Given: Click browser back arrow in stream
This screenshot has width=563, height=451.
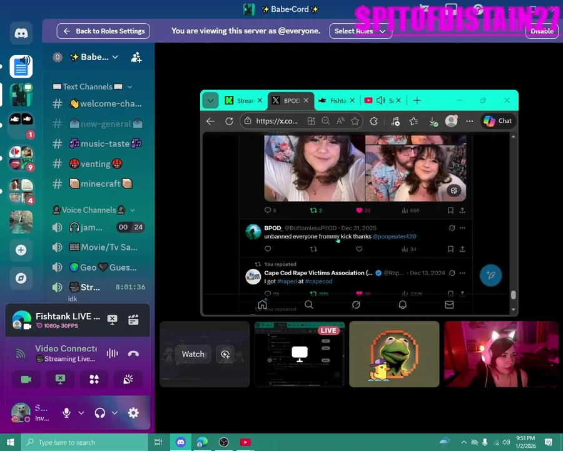Looking at the screenshot, I should coord(210,121).
